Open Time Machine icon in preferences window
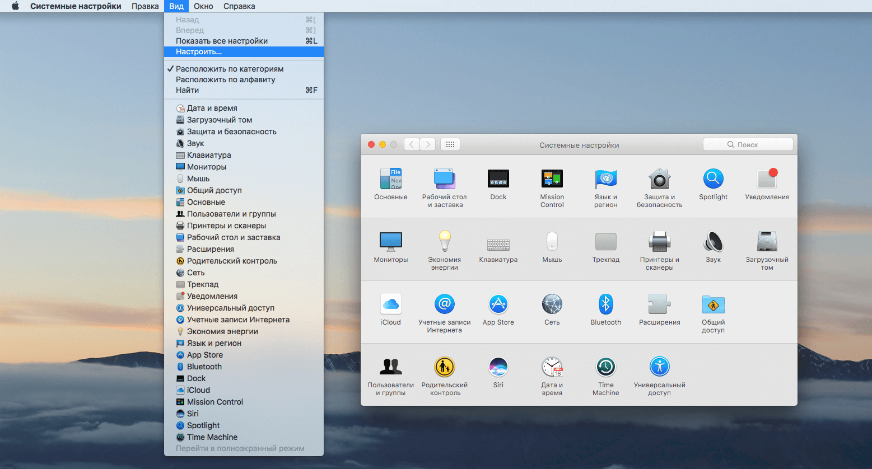 [606, 367]
